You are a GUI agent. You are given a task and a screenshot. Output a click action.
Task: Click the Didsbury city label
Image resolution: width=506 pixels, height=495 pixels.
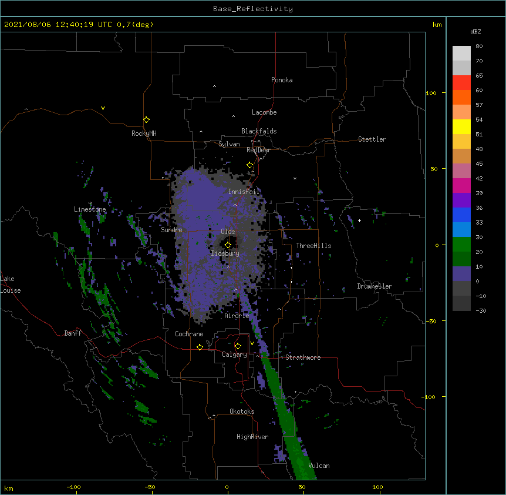click(225, 253)
